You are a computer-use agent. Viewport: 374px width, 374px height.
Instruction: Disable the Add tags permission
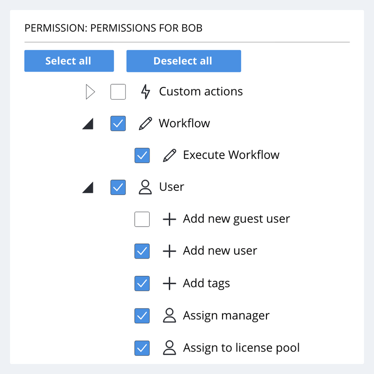(142, 283)
